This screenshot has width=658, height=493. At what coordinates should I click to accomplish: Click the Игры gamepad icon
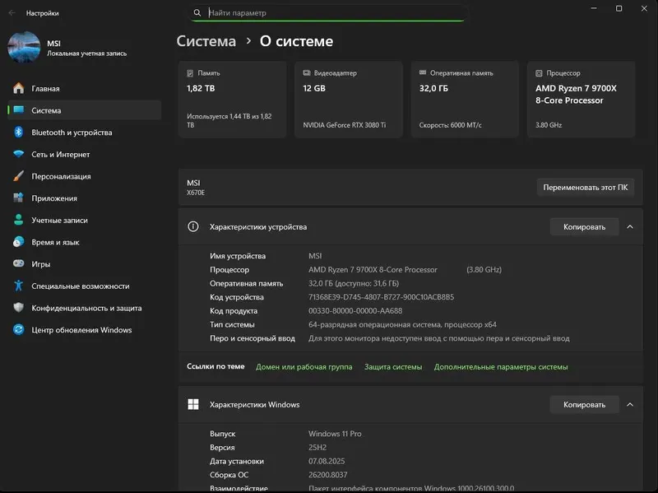(18, 263)
